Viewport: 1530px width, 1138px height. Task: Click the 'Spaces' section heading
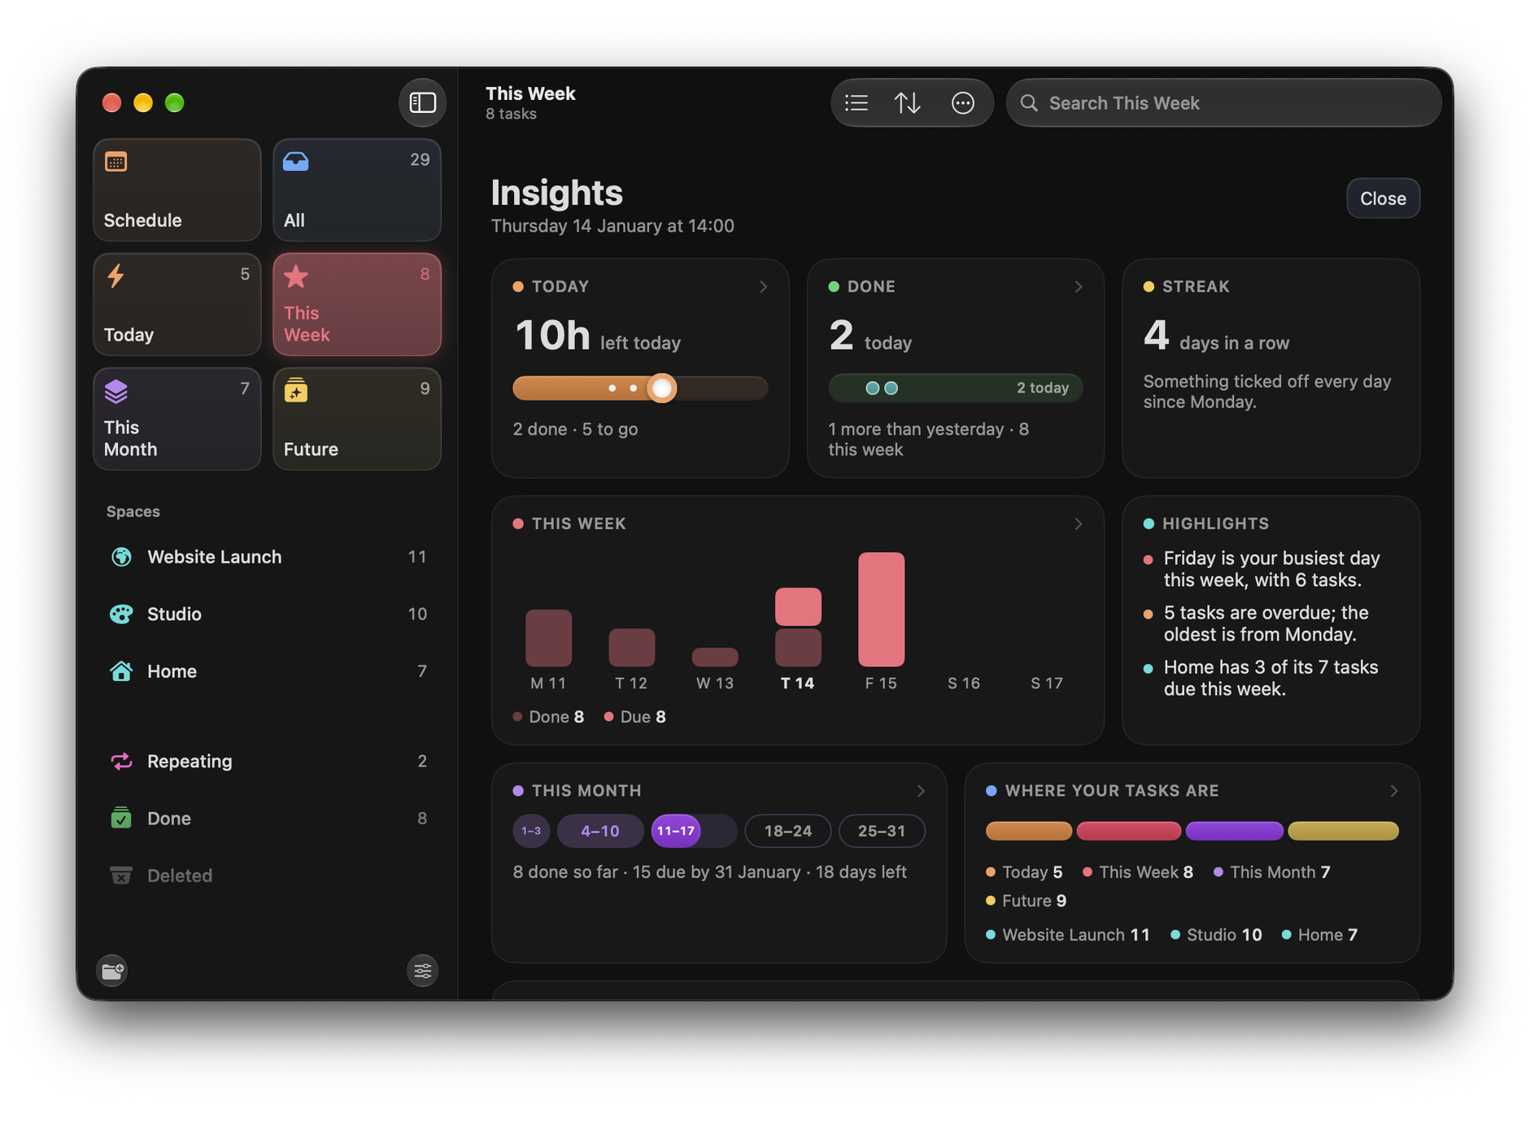coord(133,511)
